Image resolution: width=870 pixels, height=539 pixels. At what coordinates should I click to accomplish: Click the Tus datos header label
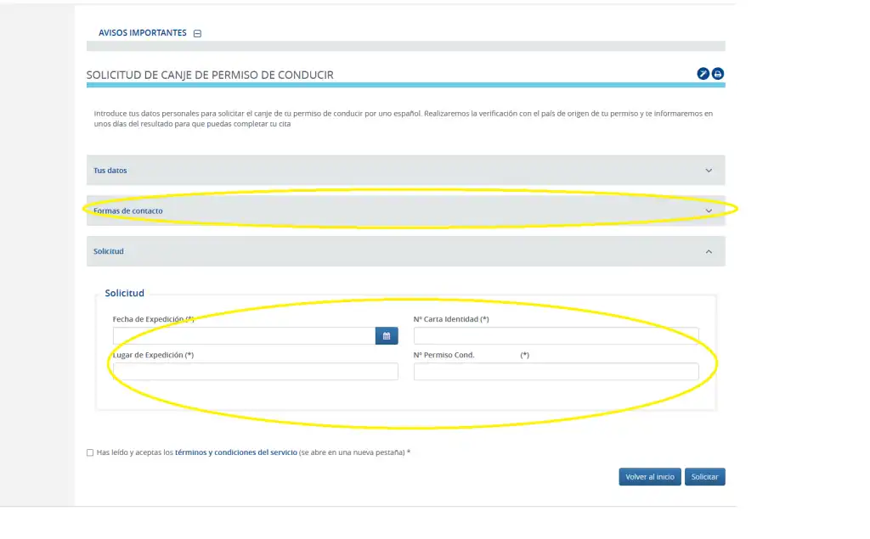[x=110, y=171]
